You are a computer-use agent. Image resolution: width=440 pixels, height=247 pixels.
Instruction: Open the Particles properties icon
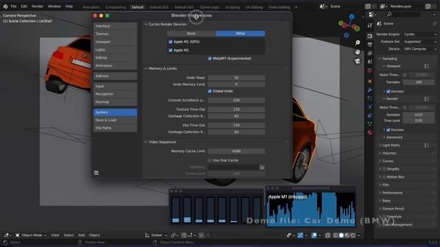(x=370, y=98)
